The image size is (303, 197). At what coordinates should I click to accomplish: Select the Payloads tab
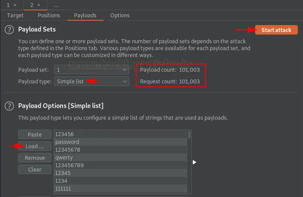(x=85, y=15)
